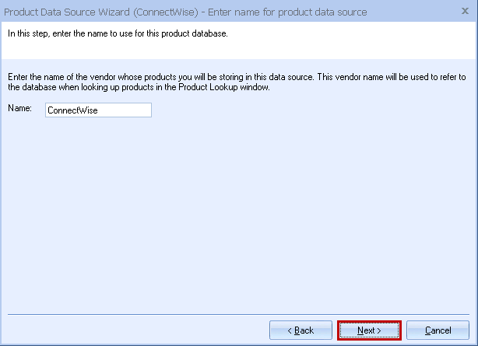Click the "Name:" label
Image resolution: width=478 pixels, height=346 pixels.
pos(19,109)
